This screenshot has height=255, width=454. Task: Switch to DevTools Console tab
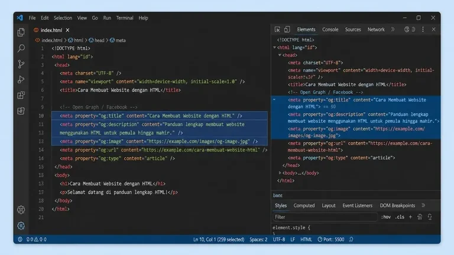pos(330,30)
